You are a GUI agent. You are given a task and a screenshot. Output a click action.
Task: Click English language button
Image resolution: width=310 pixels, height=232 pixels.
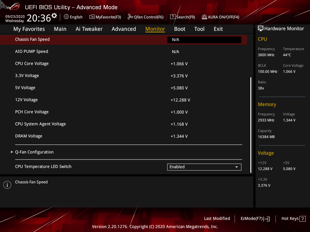pyautogui.click(x=73, y=17)
